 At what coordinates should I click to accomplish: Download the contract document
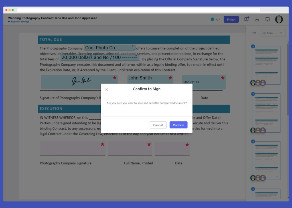pyautogui.click(x=257, y=19)
